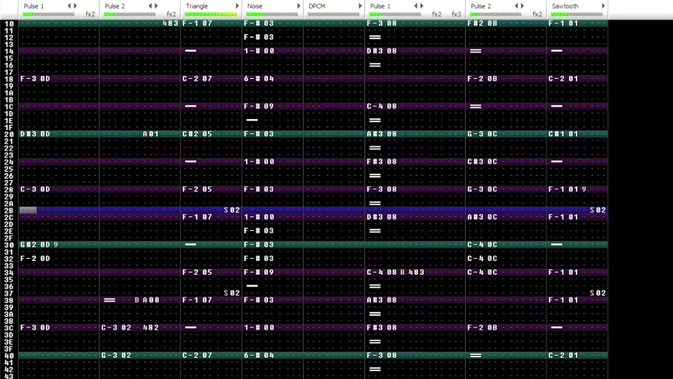Select note C-4 08 on row 1C
Screen dimensions: 673x379
[x=382, y=106]
